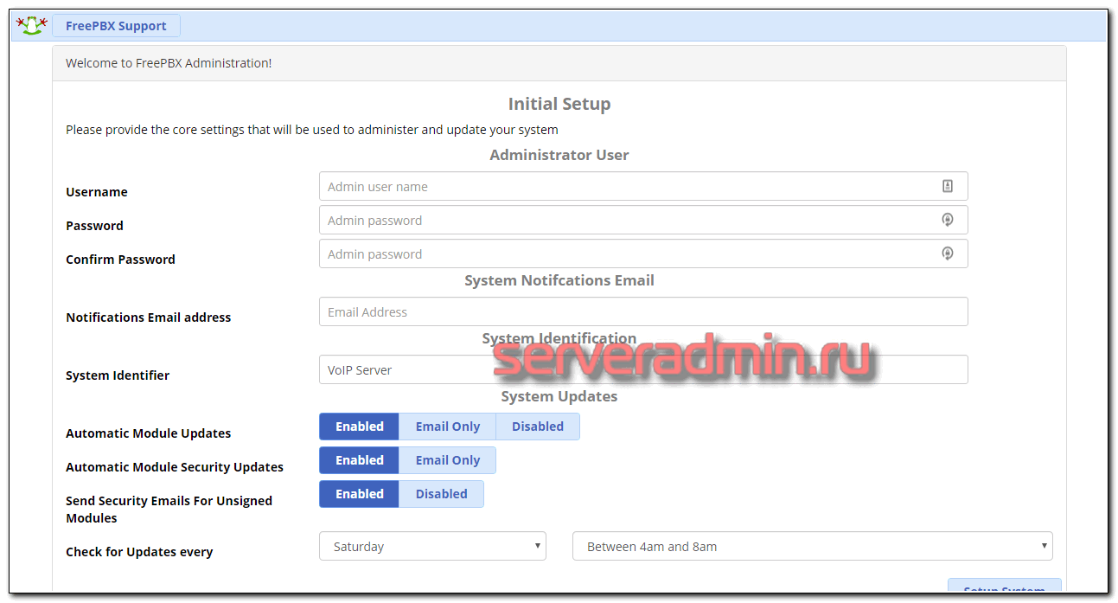This screenshot has width=1118, height=603.
Task: Click the Setup System button
Action: coord(1005,587)
